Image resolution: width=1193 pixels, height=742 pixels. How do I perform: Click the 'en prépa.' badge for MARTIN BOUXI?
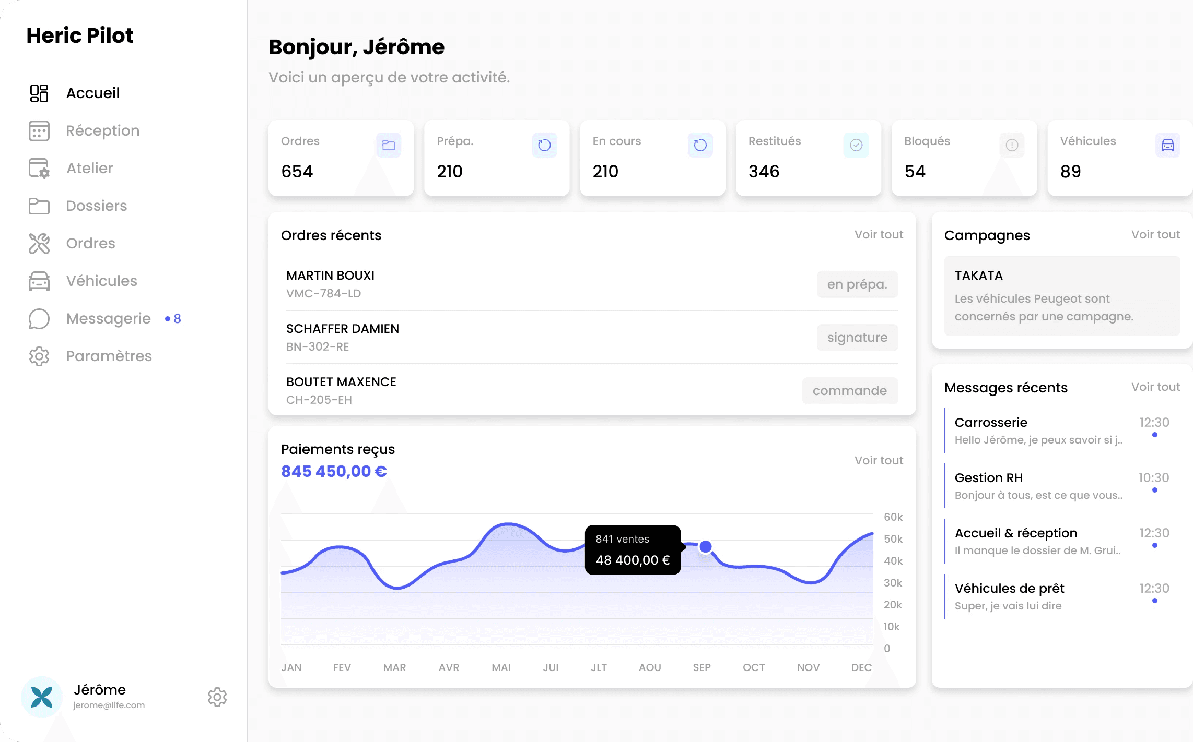tap(857, 284)
